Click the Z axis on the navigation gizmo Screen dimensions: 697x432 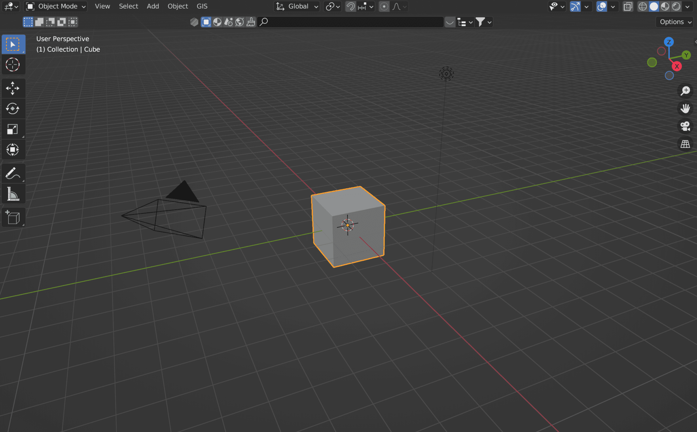click(x=669, y=42)
